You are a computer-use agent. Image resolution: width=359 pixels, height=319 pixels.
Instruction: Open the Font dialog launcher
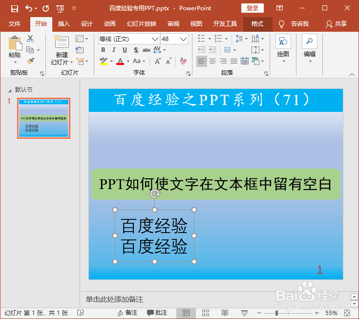tap(189, 74)
